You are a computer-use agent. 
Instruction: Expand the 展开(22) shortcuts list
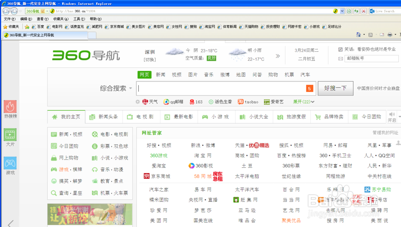pyautogui.click(x=304, y=102)
